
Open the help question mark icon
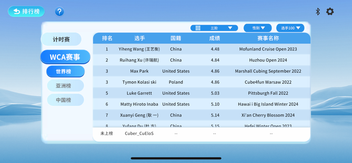(x=59, y=11)
